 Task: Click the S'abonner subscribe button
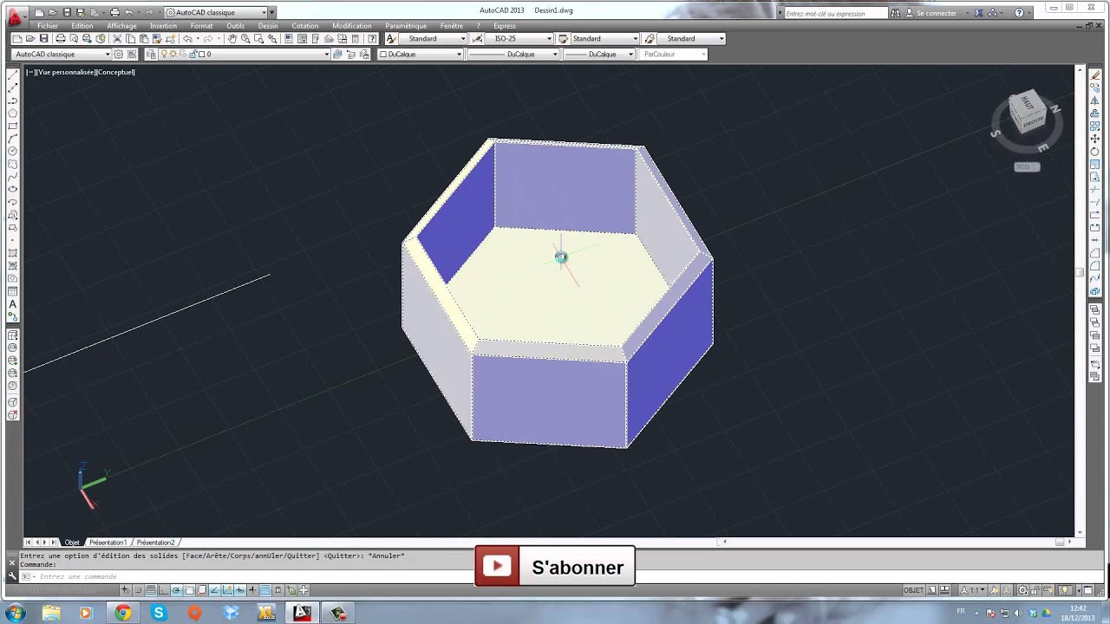click(555, 567)
